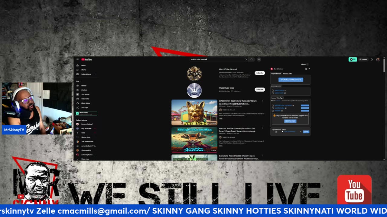This screenshot has width=387, height=217.
Task: Open three-dot menu for Everything Wabbit video
Action: point(262,156)
